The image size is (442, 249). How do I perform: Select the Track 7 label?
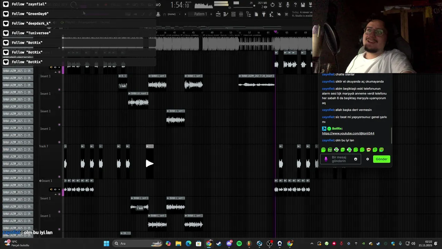coord(44,146)
